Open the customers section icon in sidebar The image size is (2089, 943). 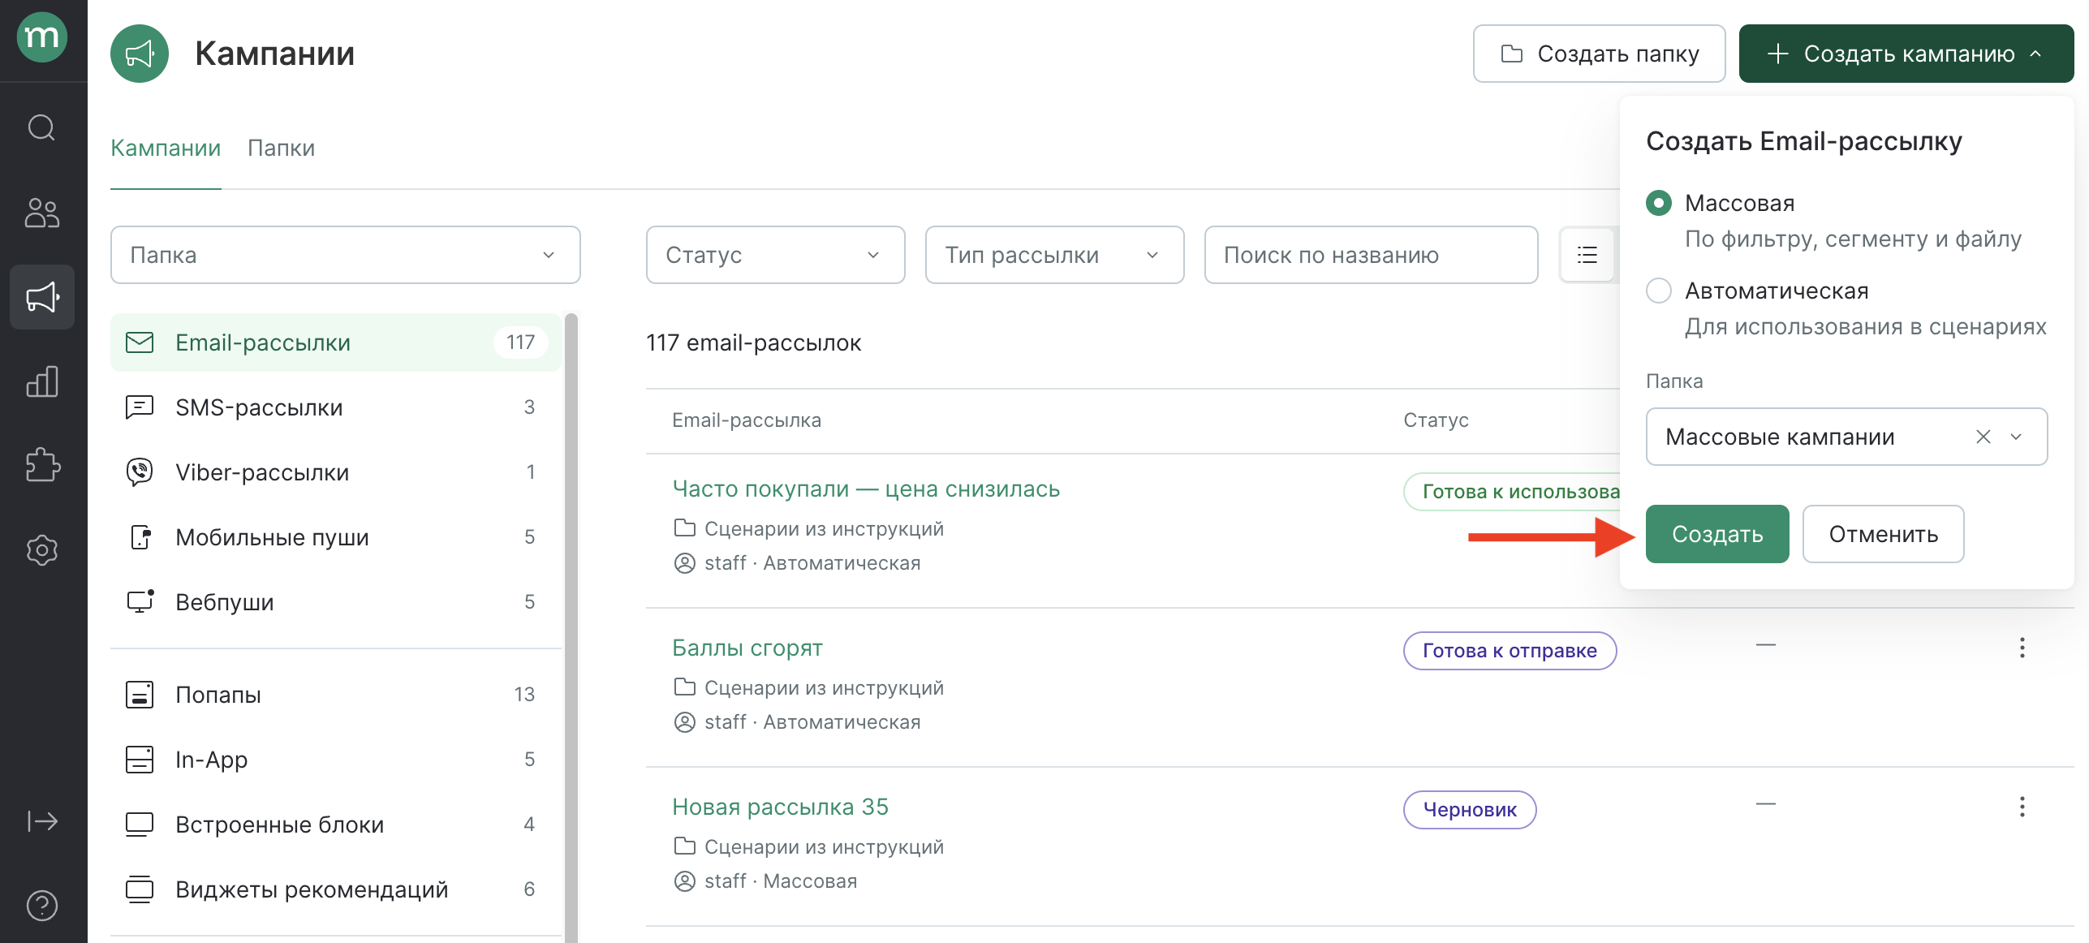(x=42, y=213)
